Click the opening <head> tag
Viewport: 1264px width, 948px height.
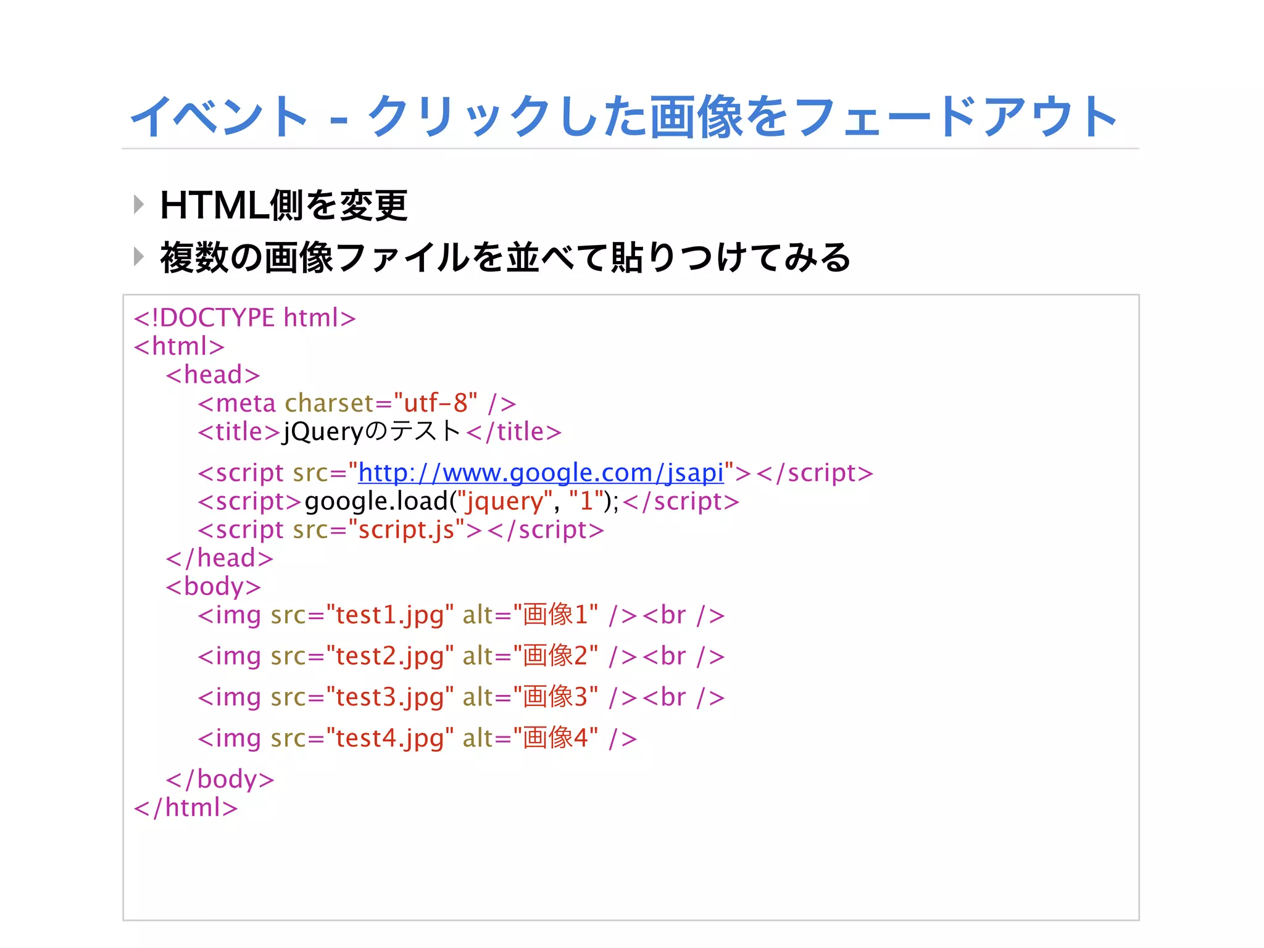pyautogui.click(x=213, y=375)
